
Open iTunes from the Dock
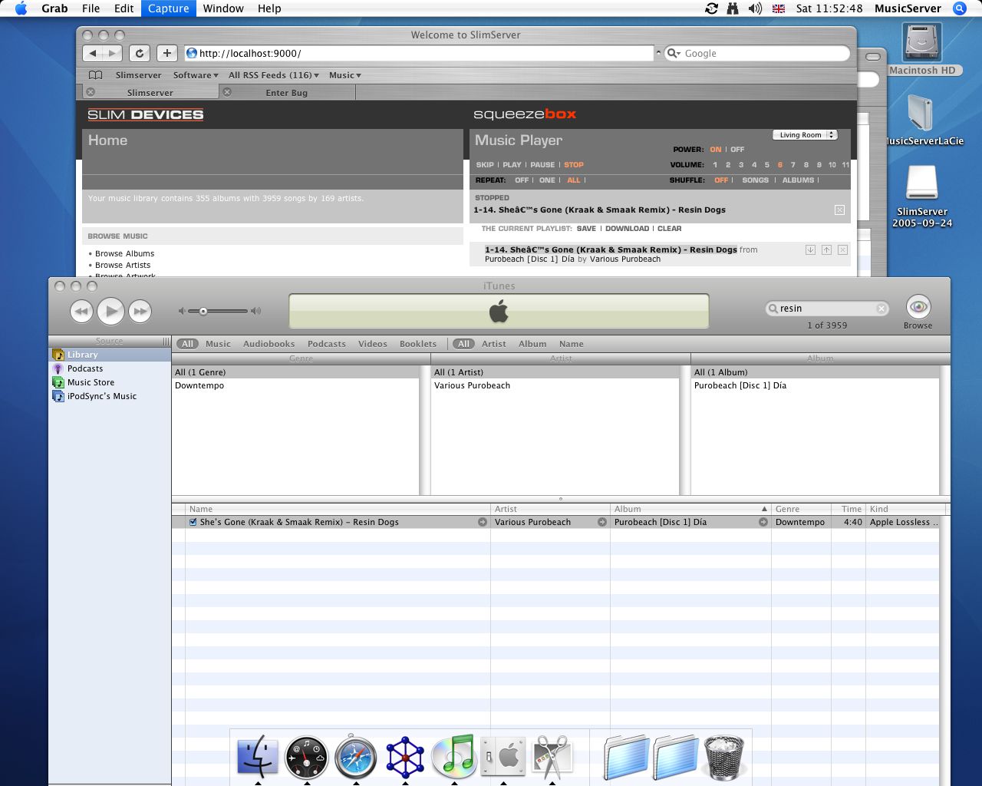453,756
